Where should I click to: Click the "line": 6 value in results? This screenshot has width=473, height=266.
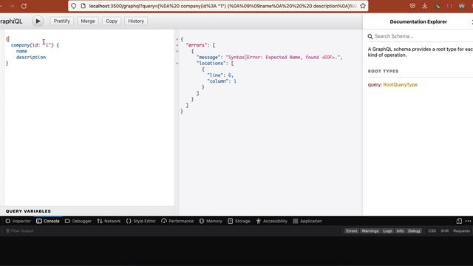click(x=220, y=75)
